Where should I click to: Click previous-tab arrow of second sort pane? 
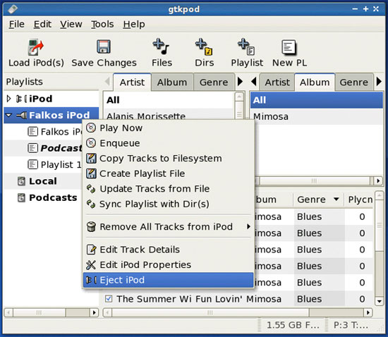(x=254, y=81)
